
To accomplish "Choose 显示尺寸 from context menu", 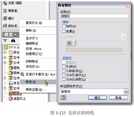I will pyautogui.click(x=38, y=38).
